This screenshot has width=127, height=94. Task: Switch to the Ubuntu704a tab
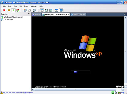pyautogui.click(x=78, y=15)
